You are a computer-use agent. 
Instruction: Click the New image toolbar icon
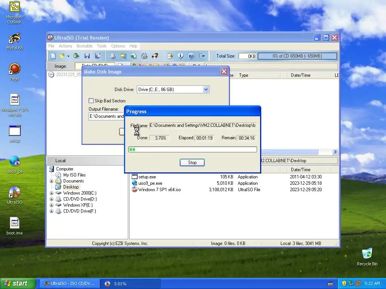(54, 56)
